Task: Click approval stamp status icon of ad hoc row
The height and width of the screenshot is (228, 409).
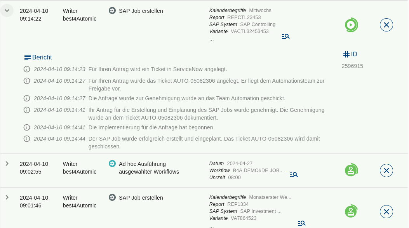Action: click(x=351, y=170)
